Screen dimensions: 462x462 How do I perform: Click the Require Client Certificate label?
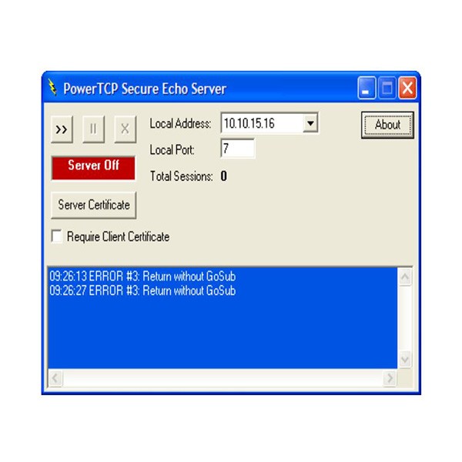click(x=118, y=236)
